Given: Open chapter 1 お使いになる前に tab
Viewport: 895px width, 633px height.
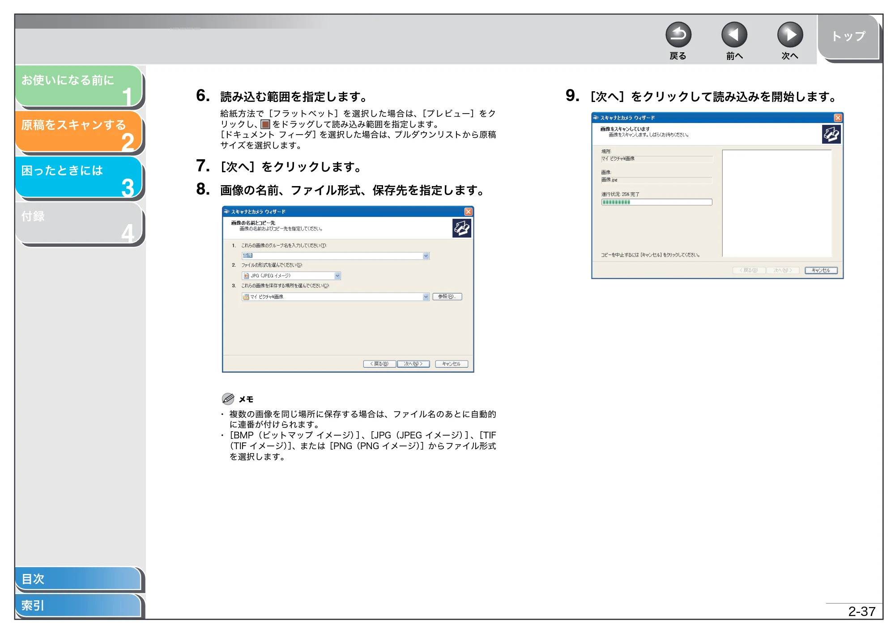Looking at the screenshot, I should tap(79, 86).
